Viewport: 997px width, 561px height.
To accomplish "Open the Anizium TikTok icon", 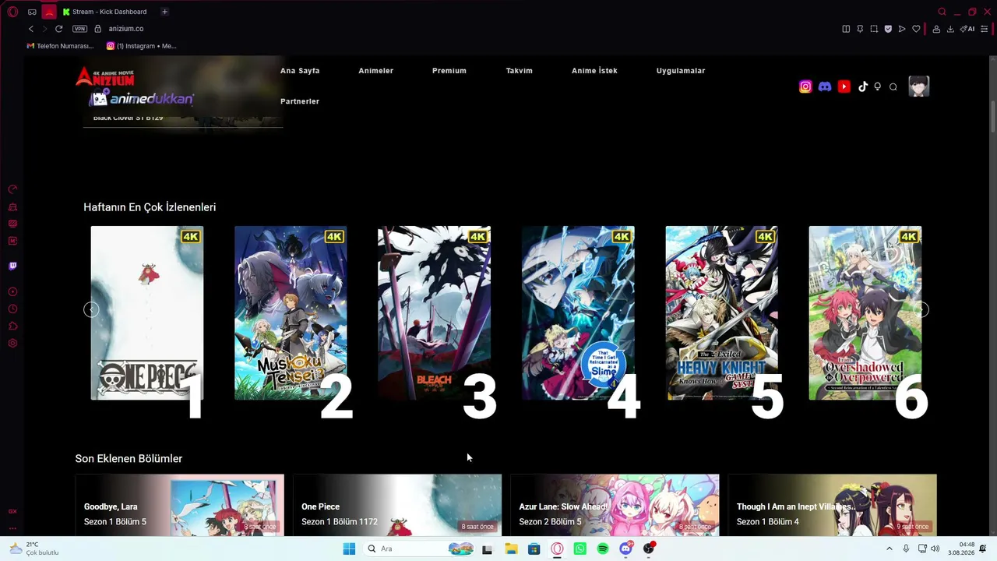I will (862, 86).
